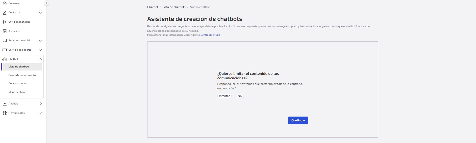Click the Envío de mensajes paper-plane icon
This screenshot has width=476, height=143.
pos(5,22)
